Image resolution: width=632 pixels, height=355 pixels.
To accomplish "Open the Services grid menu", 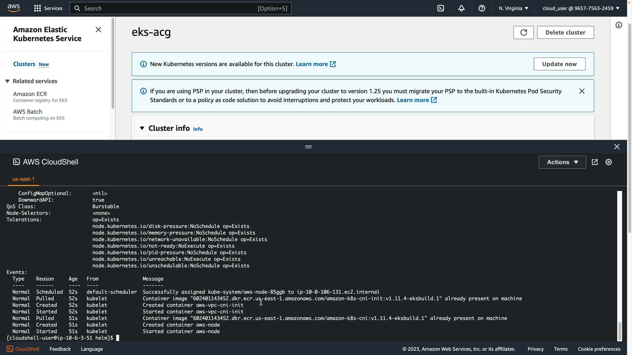I will [48, 8].
